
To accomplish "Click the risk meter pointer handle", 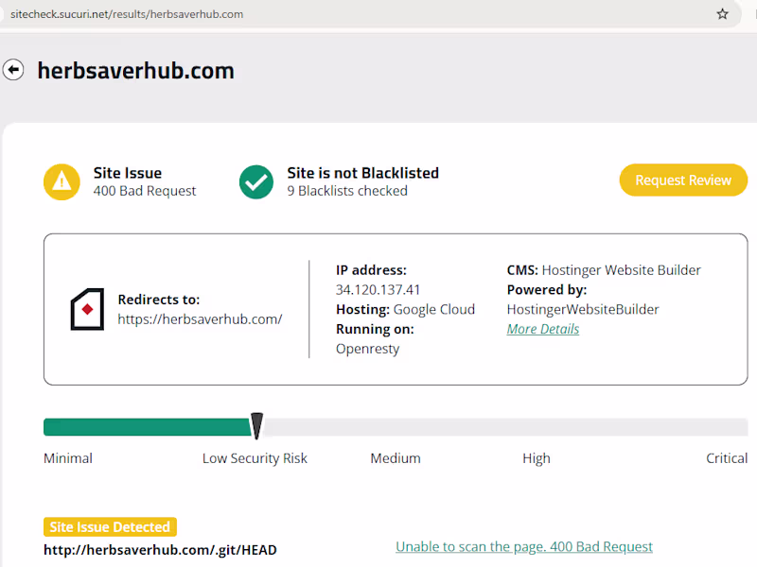I will click(256, 425).
